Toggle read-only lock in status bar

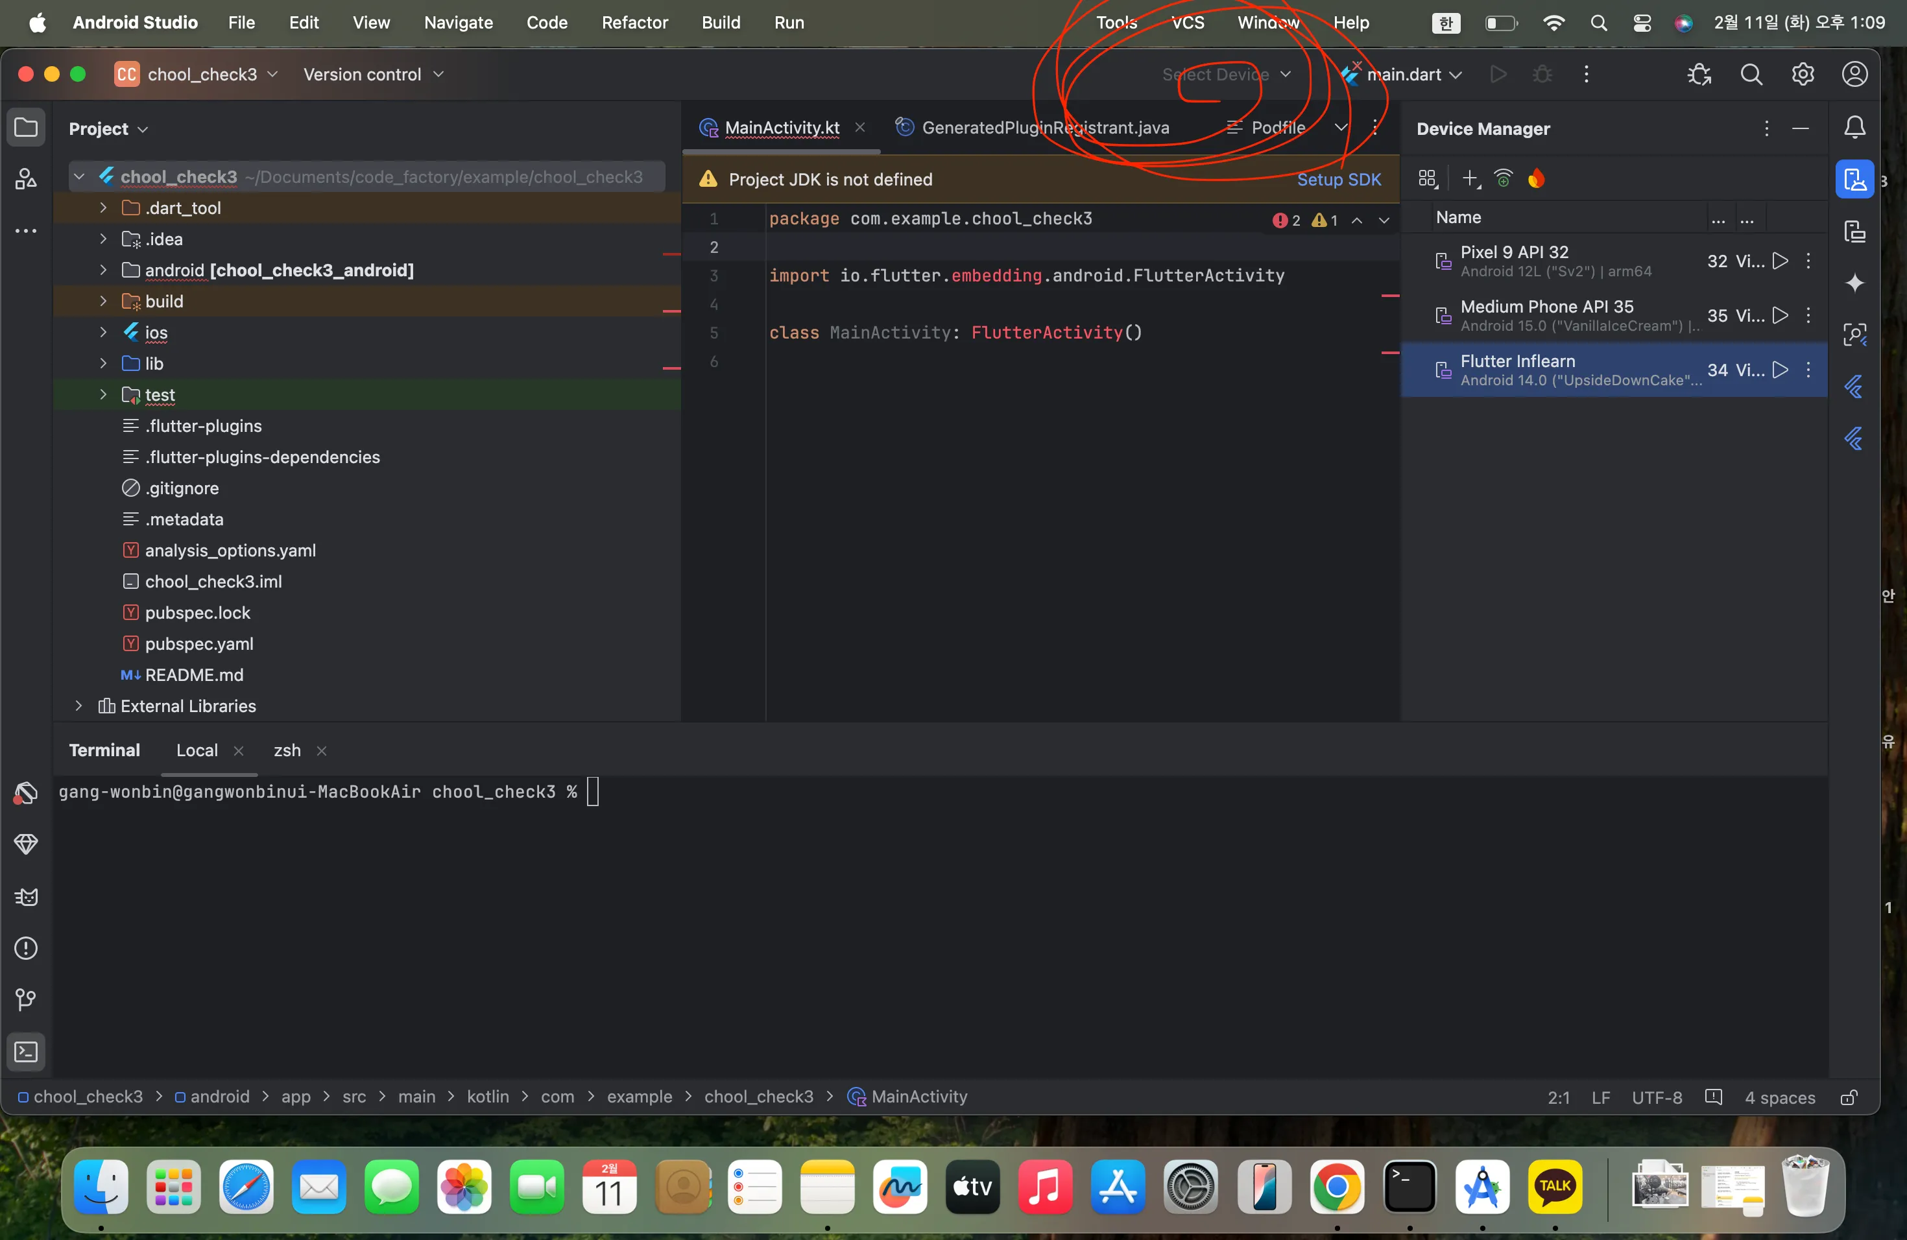pyautogui.click(x=1849, y=1097)
